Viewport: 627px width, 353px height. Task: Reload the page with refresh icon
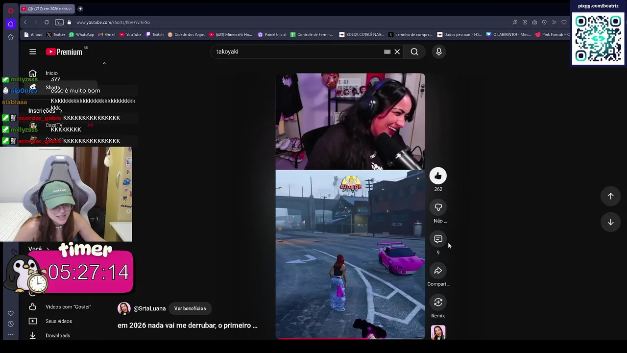point(47,22)
